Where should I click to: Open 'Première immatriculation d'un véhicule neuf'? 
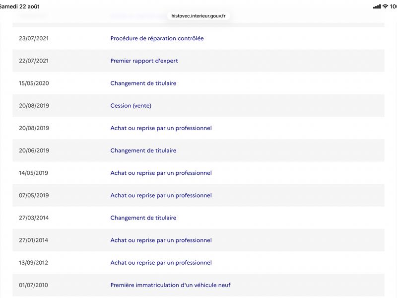tap(170, 285)
